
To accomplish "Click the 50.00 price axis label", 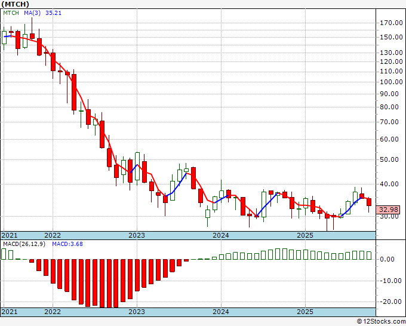I will 389,159.
